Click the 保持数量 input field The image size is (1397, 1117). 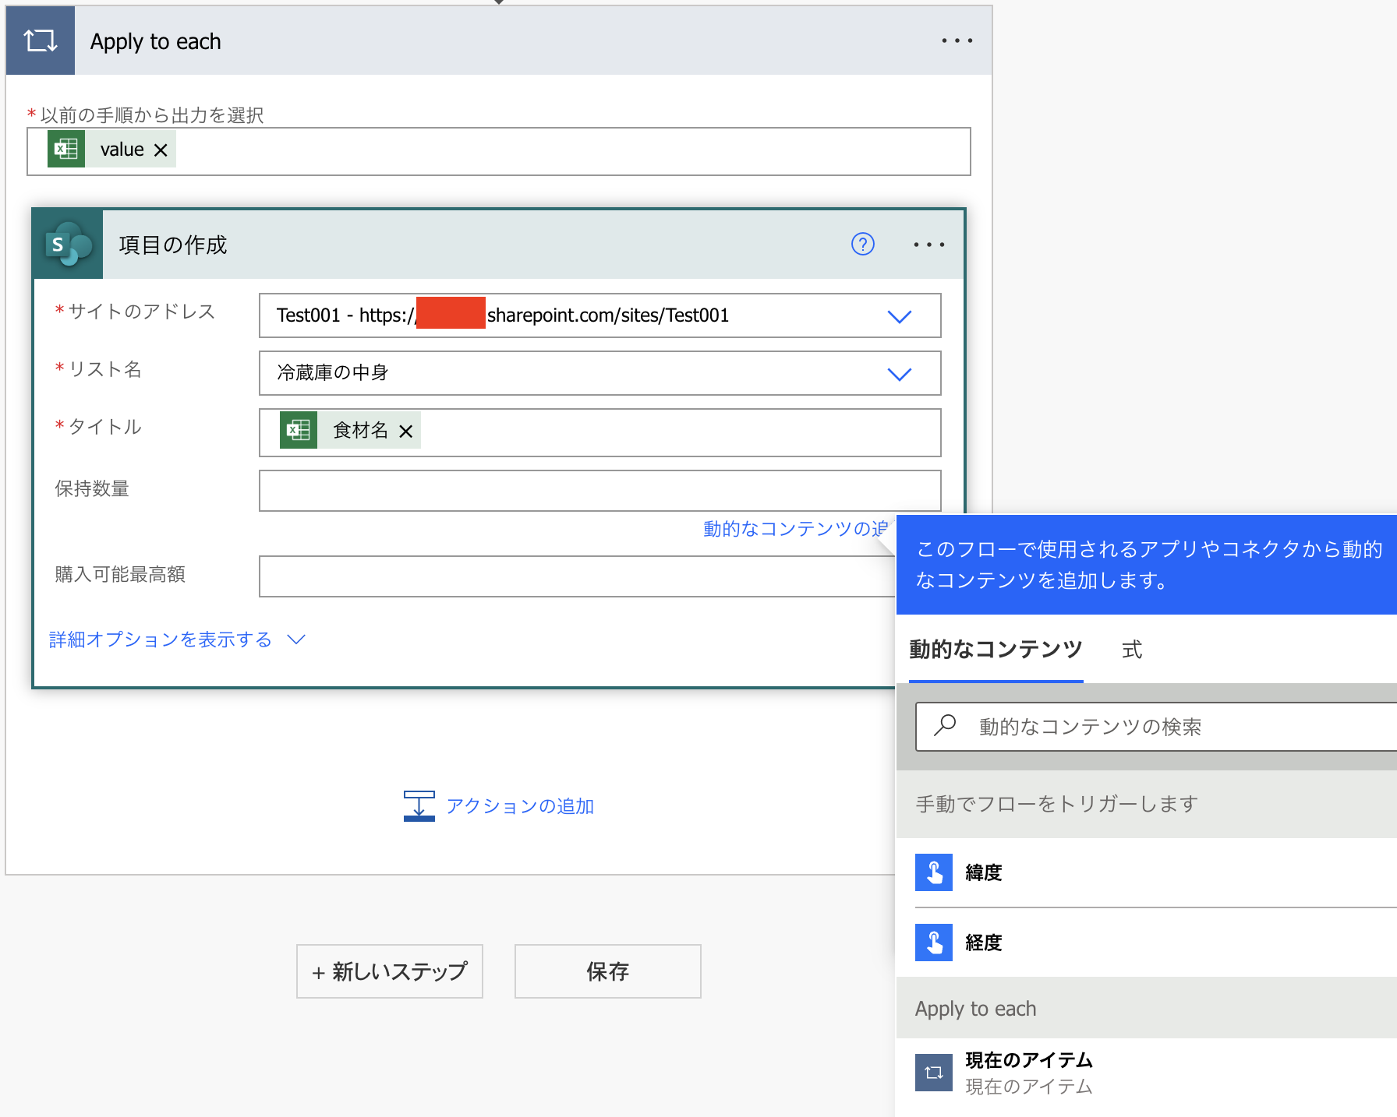tap(599, 491)
